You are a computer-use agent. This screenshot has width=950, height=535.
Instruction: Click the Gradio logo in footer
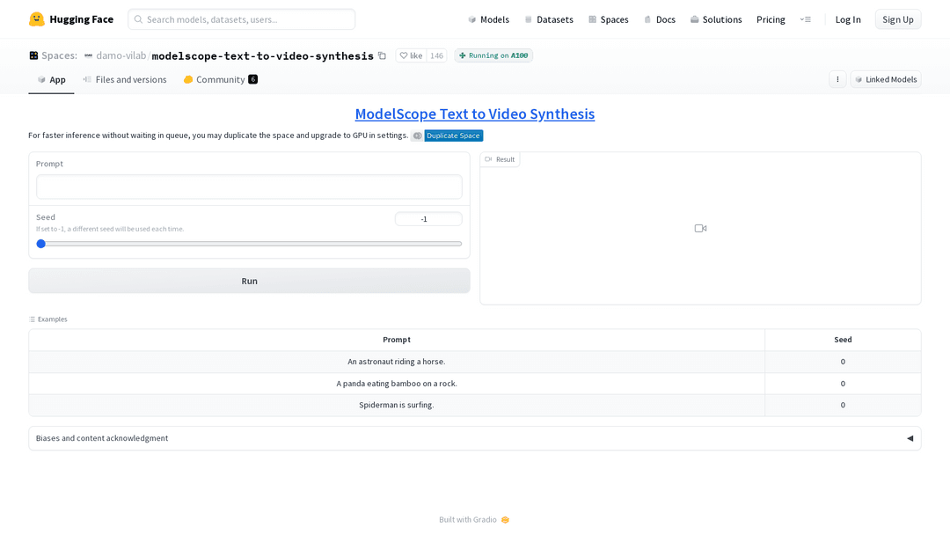point(505,520)
